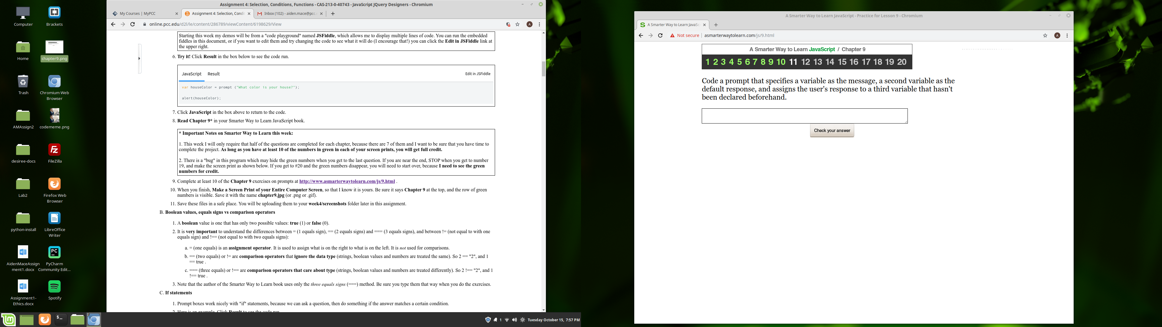Image resolution: width=1162 pixels, height=327 pixels.
Task: Click the Linux Mint menu button
Action: point(8,320)
